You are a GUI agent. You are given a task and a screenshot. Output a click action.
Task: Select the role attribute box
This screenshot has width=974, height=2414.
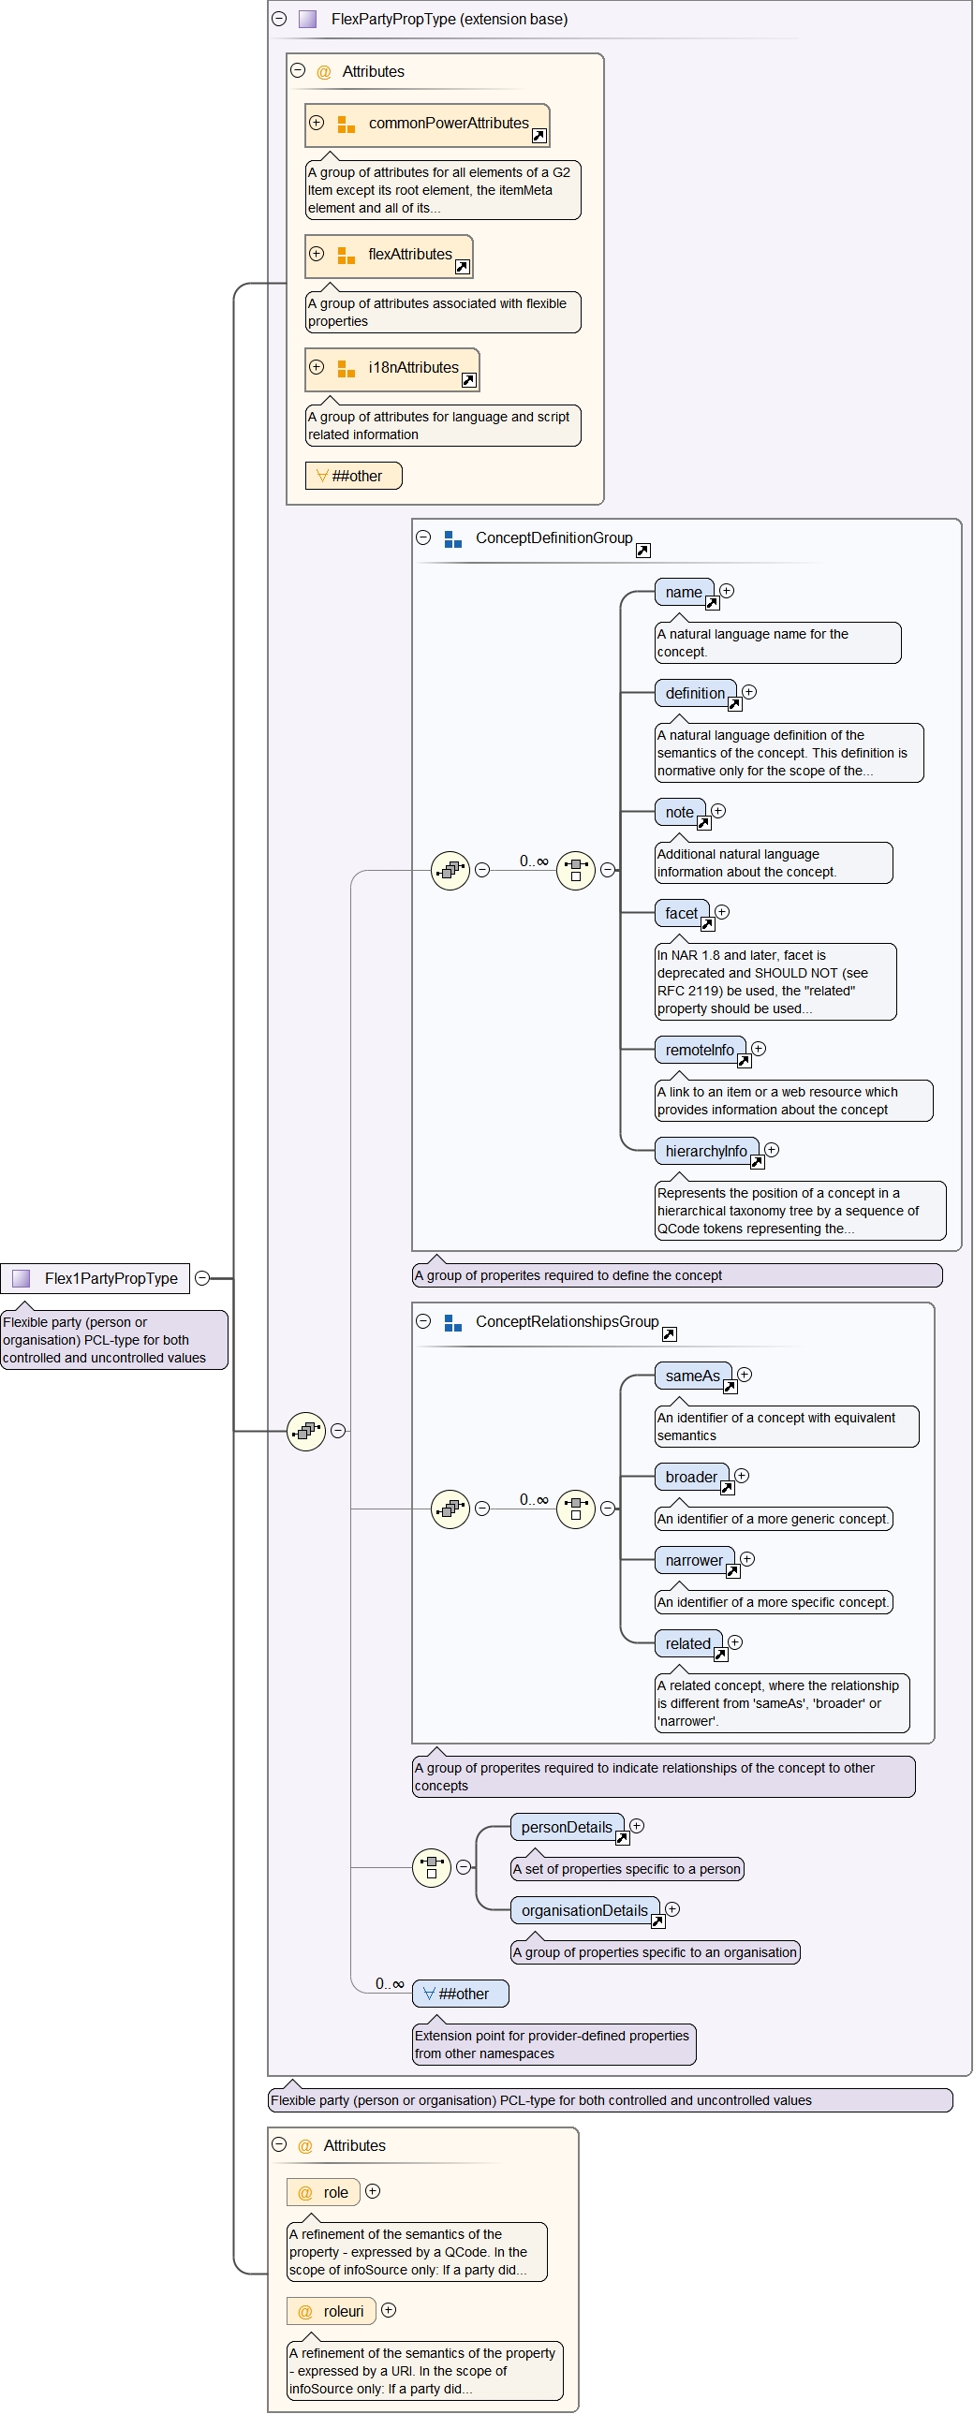[x=324, y=2192]
